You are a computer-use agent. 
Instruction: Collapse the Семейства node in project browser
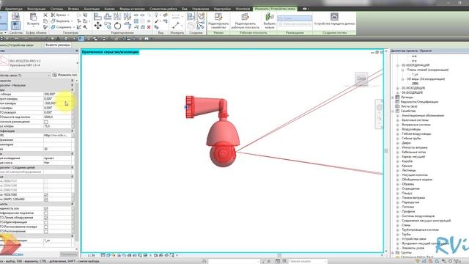coord(393,111)
